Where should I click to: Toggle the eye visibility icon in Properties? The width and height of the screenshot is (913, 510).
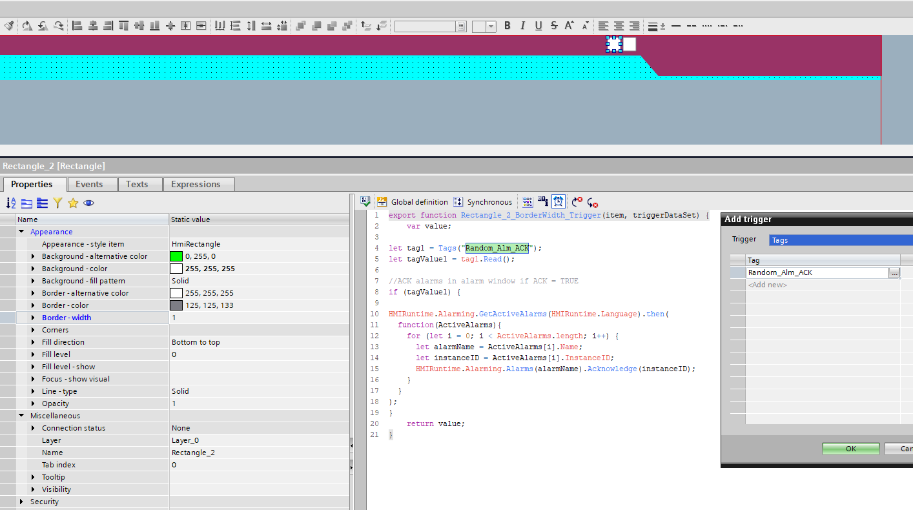[88, 203]
